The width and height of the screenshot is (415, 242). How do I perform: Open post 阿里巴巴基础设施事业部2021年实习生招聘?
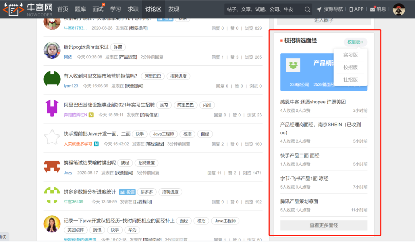[x=109, y=105]
